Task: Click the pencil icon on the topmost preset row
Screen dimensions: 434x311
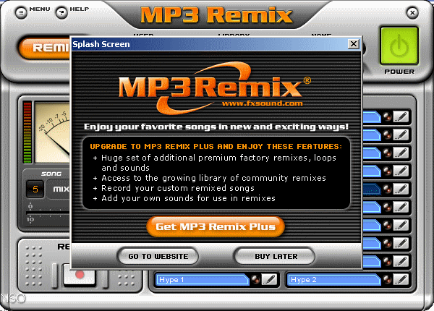Action: point(401,116)
